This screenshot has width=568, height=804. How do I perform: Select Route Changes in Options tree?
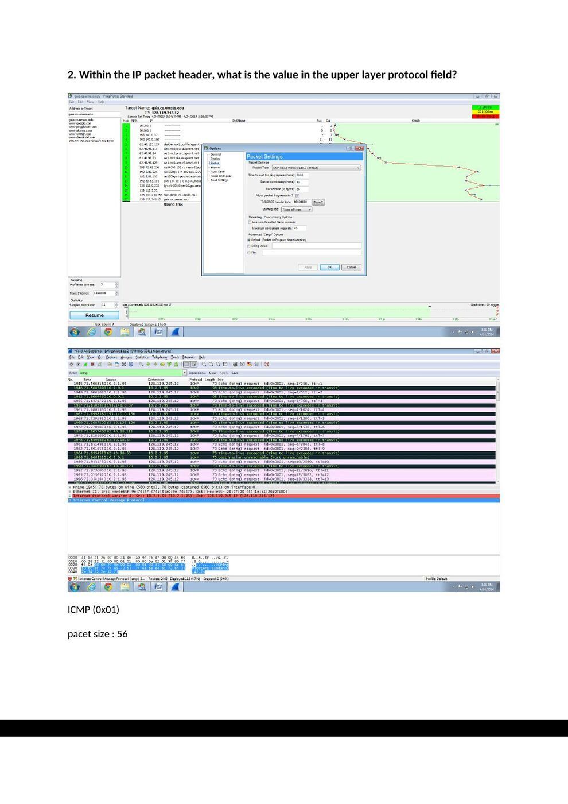click(220, 176)
